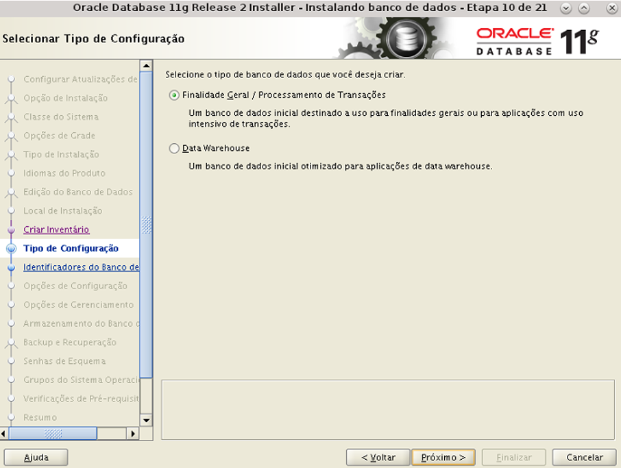Click the Tipo de Instalação step
Screen dimensions: 621x468
coord(62,154)
